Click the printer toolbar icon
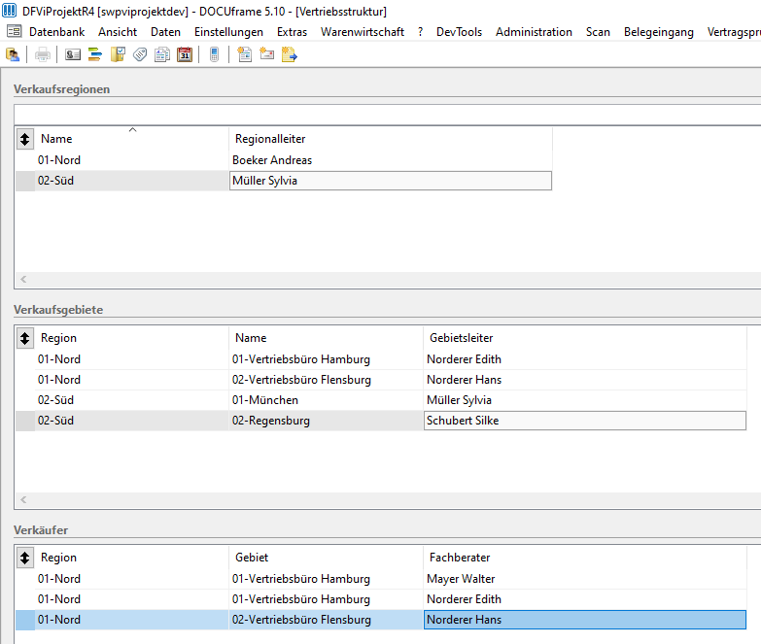The image size is (761, 644). [x=43, y=54]
